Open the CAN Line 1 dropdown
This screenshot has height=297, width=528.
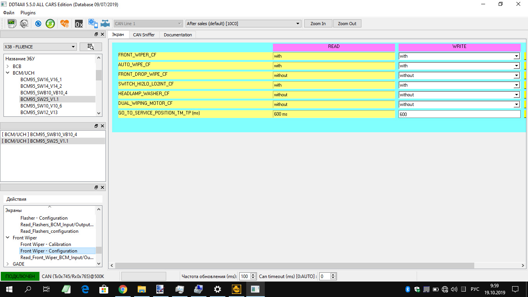coord(148,24)
